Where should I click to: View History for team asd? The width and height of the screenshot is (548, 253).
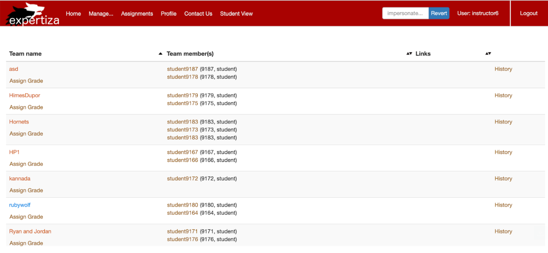503,69
